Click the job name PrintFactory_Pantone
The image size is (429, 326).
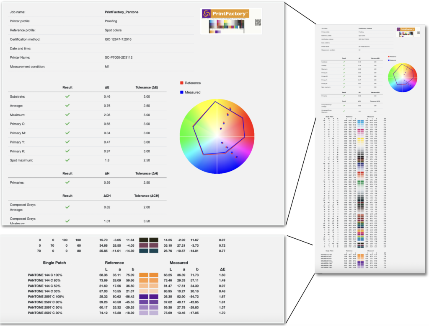(121, 12)
